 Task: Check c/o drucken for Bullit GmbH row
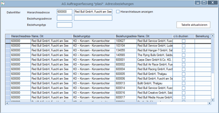[x=183, y=83]
